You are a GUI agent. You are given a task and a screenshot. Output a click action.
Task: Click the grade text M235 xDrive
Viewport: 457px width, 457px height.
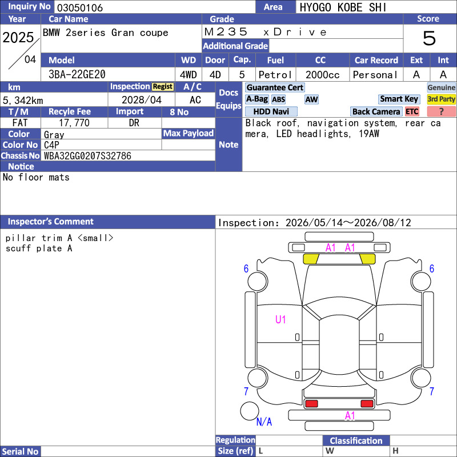tap(265, 32)
